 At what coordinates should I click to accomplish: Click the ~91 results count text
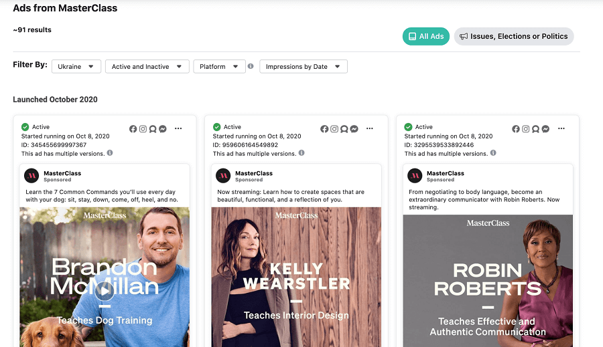tap(32, 30)
